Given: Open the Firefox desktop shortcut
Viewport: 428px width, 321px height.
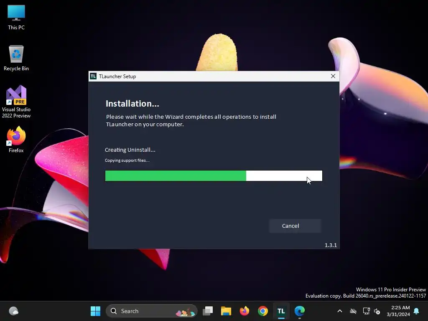Looking at the screenshot, I should point(16,140).
